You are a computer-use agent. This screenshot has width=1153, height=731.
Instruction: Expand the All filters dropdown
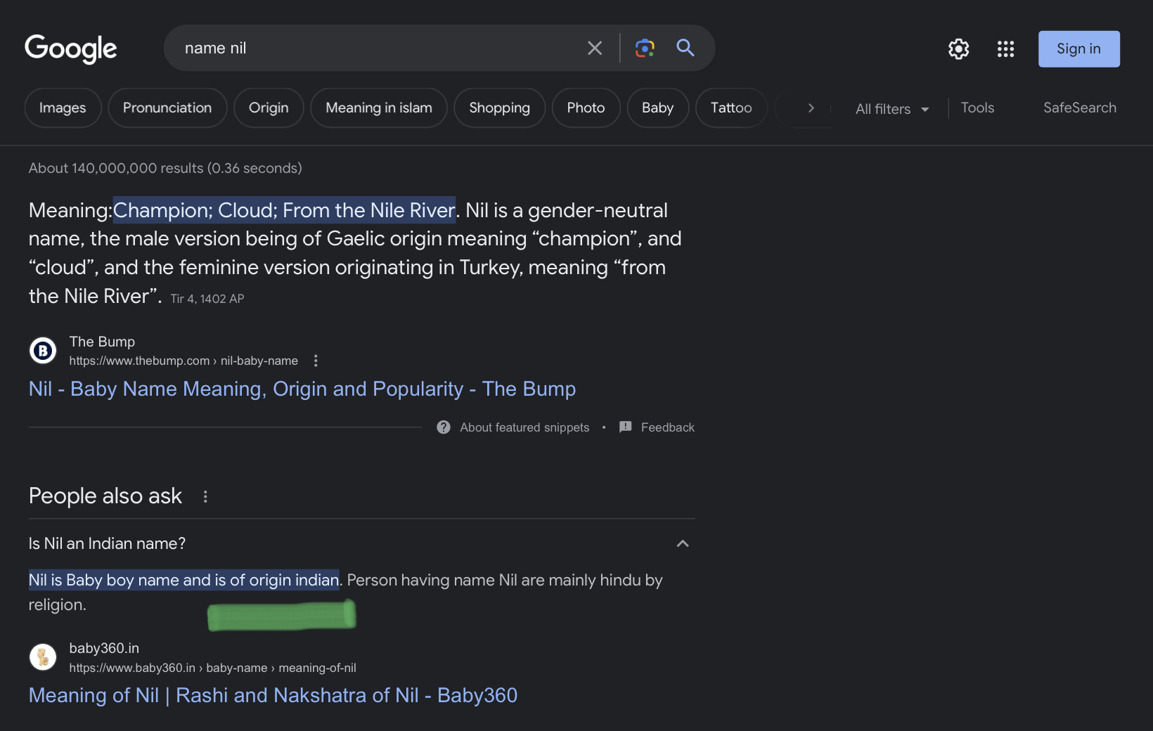tap(891, 109)
